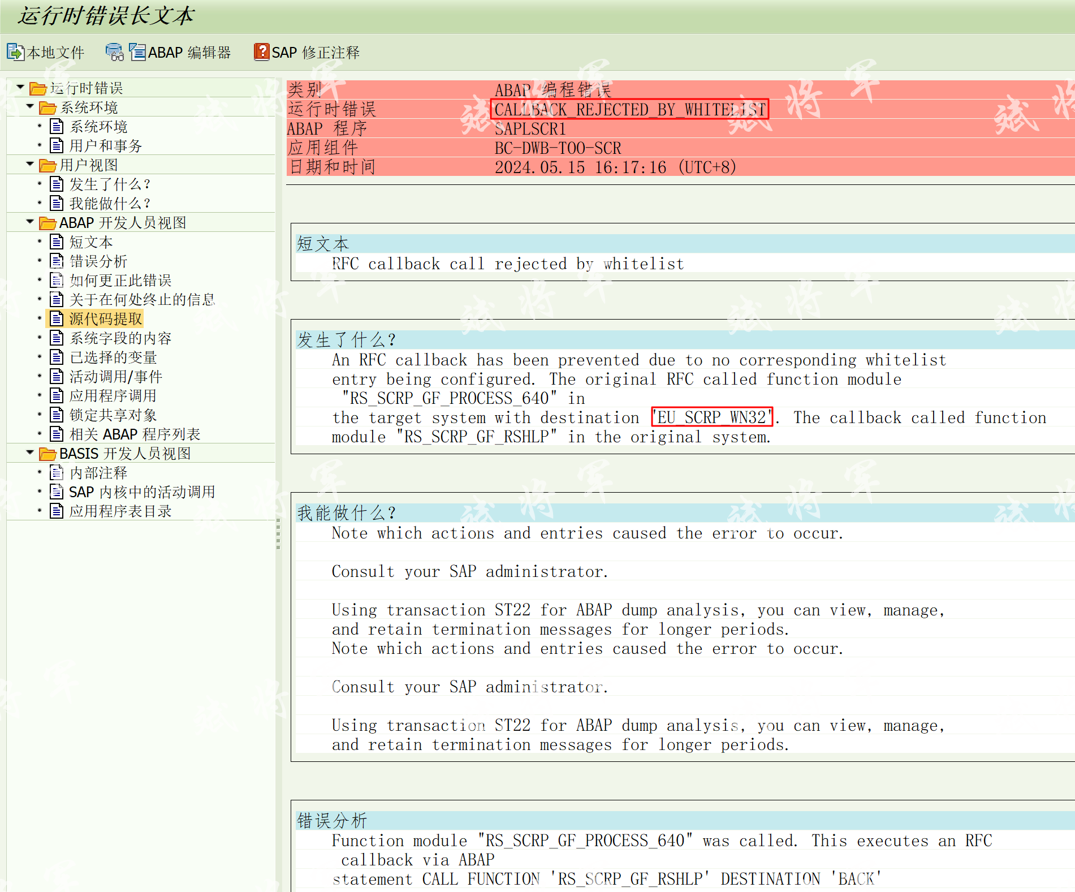Screen dimensions: 1075x892
Task: Open the 系统环境 document leaf
Action: point(98,127)
